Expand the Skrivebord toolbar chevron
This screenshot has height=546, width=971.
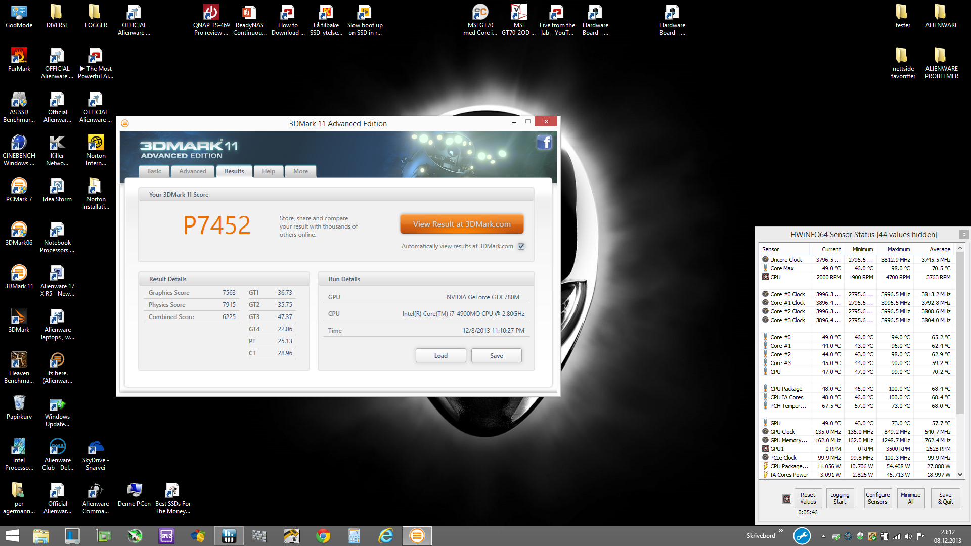coord(781,531)
